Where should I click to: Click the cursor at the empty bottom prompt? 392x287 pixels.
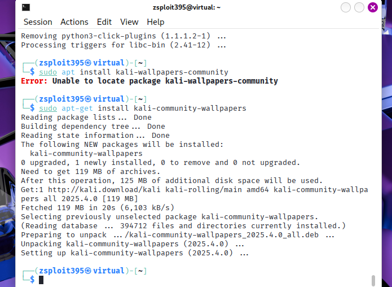(41, 280)
